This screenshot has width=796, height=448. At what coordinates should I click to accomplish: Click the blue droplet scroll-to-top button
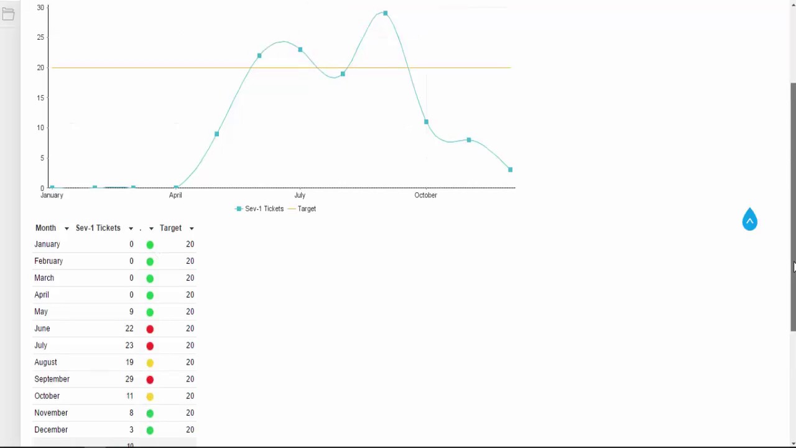tap(750, 220)
